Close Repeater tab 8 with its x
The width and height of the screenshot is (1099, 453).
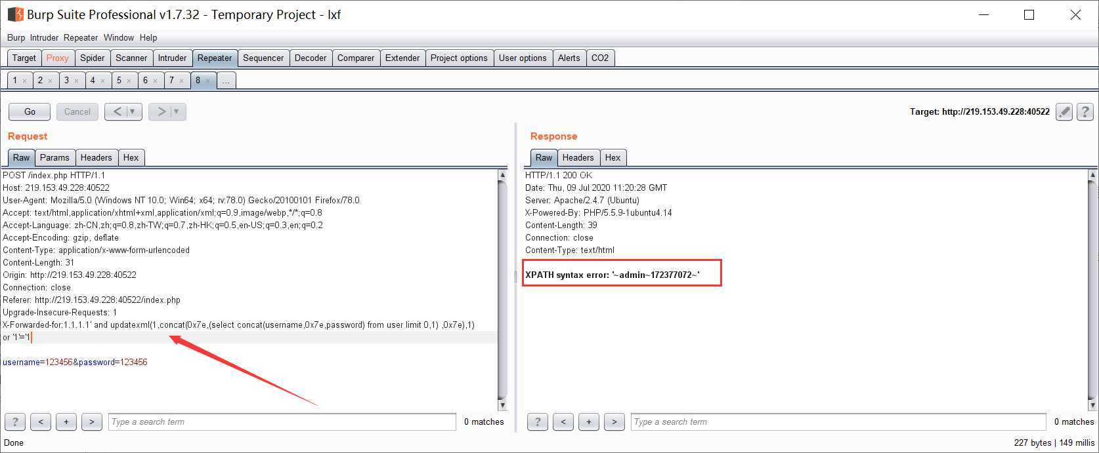point(207,81)
